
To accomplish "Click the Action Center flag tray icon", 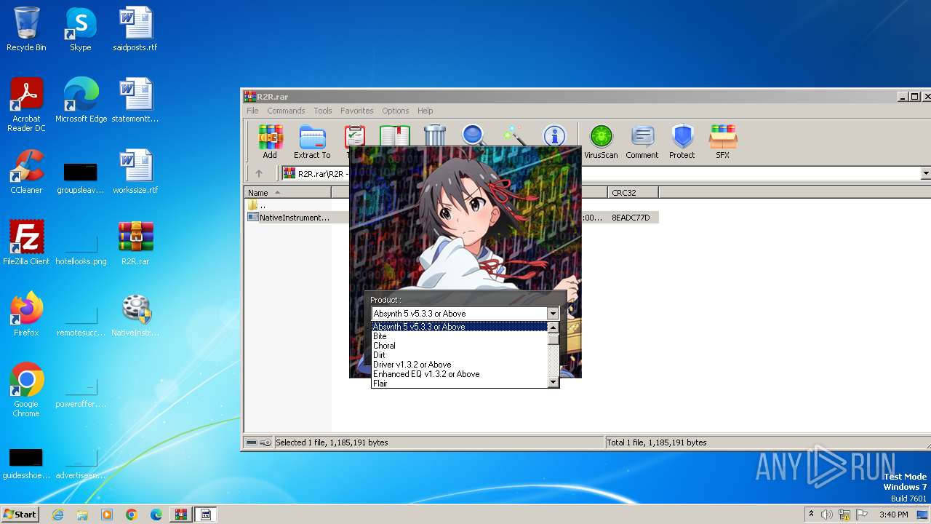I will (x=860, y=515).
